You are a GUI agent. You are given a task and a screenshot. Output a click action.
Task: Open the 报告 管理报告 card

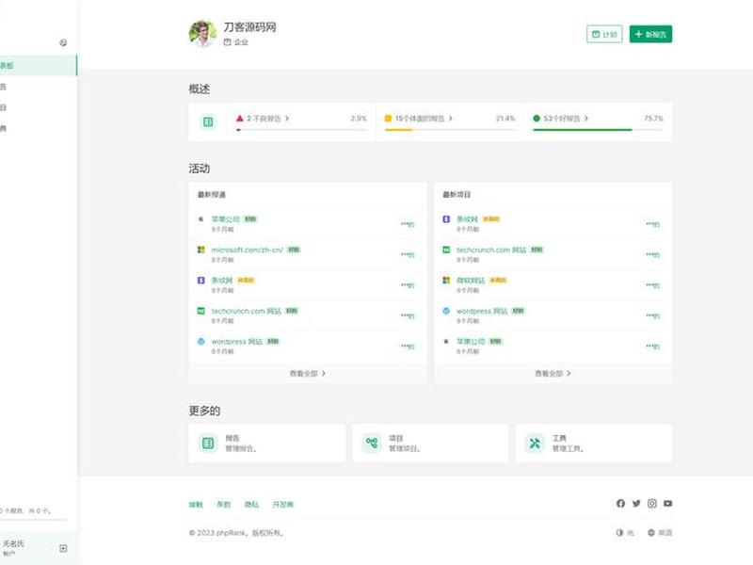coord(267,443)
